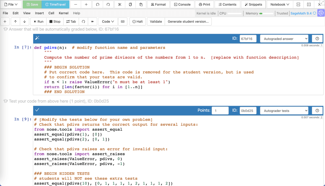Toggle the Trusted notebook status
This screenshot has width=325, height=186.
coord(282,13)
